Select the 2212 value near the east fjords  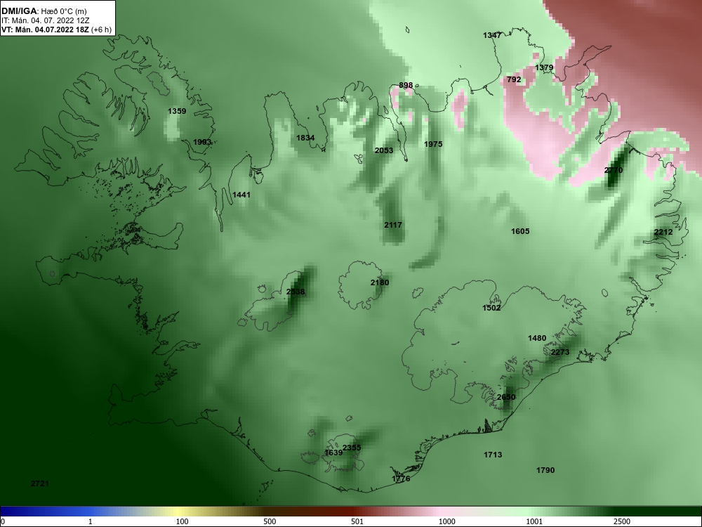[x=663, y=232]
